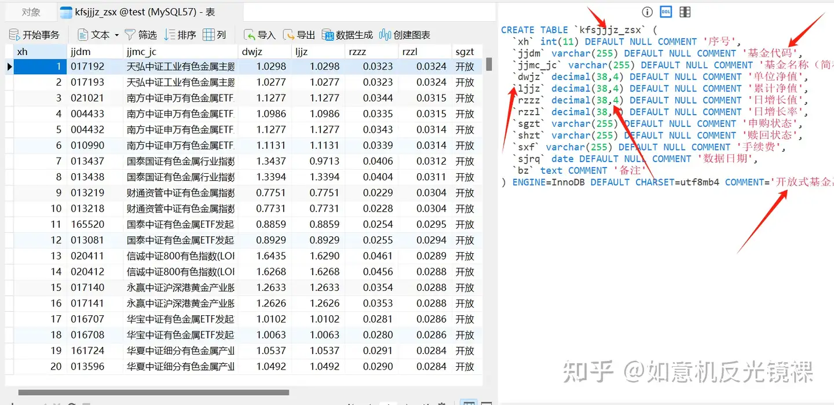Open the 筛选 filter tool
Image resolution: width=834 pixels, height=405 pixels.
[141, 35]
